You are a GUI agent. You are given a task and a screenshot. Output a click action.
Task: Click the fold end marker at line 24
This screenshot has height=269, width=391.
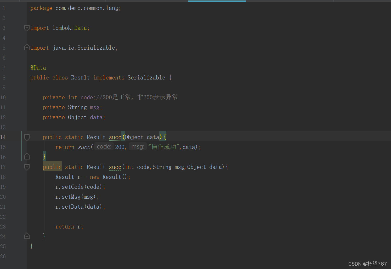coord(27,236)
